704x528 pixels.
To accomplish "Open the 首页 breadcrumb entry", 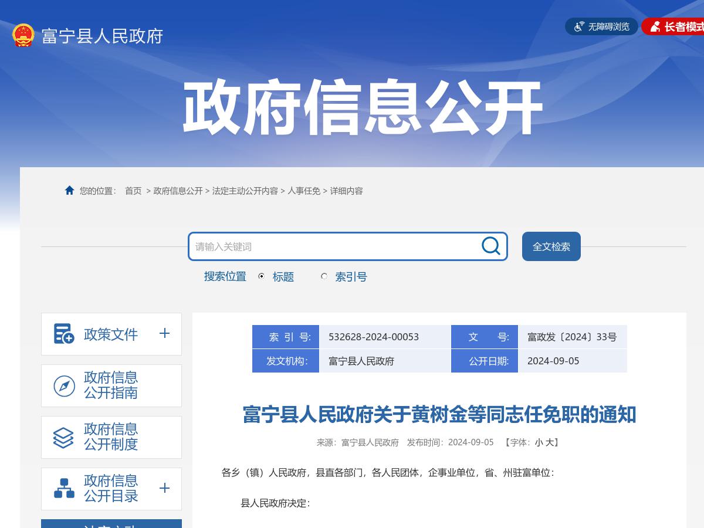I will click(x=133, y=191).
